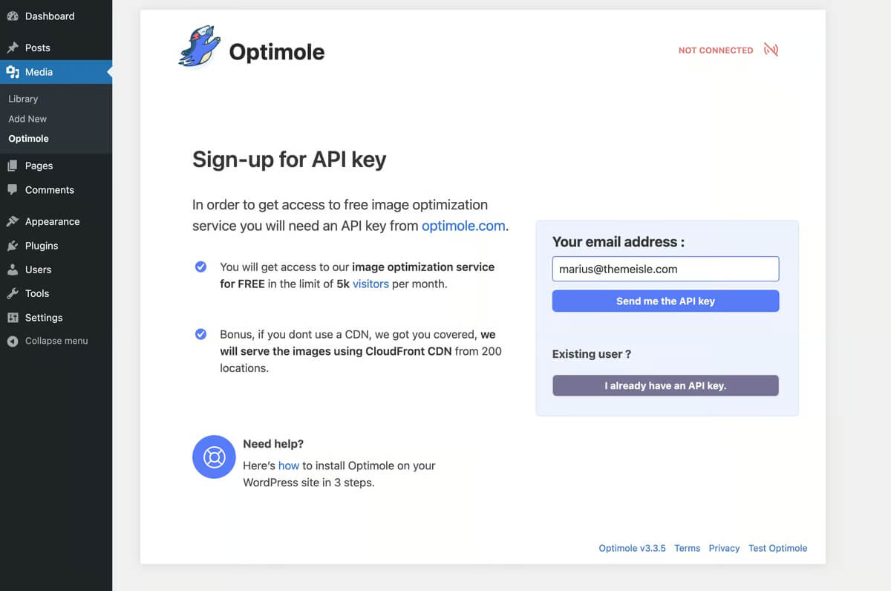
Task: Click the Posts pushpin icon
Action: tap(13, 48)
